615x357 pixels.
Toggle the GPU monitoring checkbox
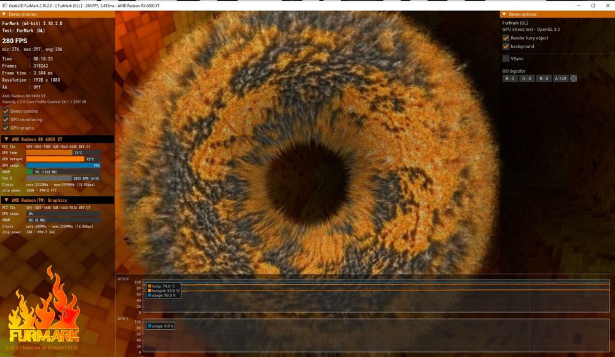point(6,119)
